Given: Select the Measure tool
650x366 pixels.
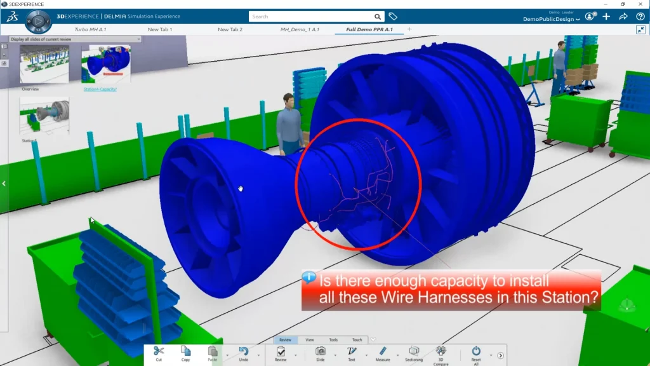Looking at the screenshot, I should click(383, 351).
